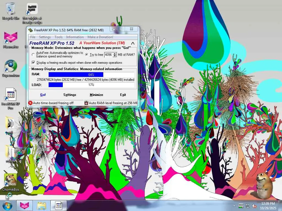Select the FreeRAM XP Pro taskbar button

59,206
